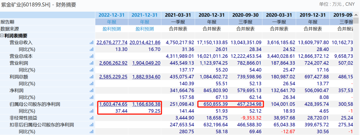Screen dimensions: 360x135
Task: Open total profit link 1,882,934.60
Action: tap(146, 77)
